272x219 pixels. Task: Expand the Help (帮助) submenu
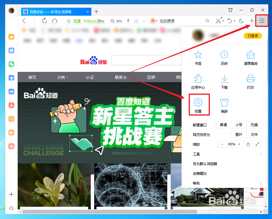point(196,183)
